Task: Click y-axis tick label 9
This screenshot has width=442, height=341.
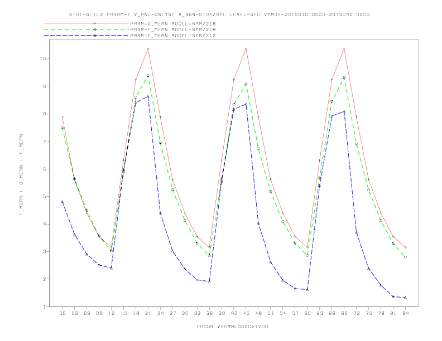Action: point(44,86)
